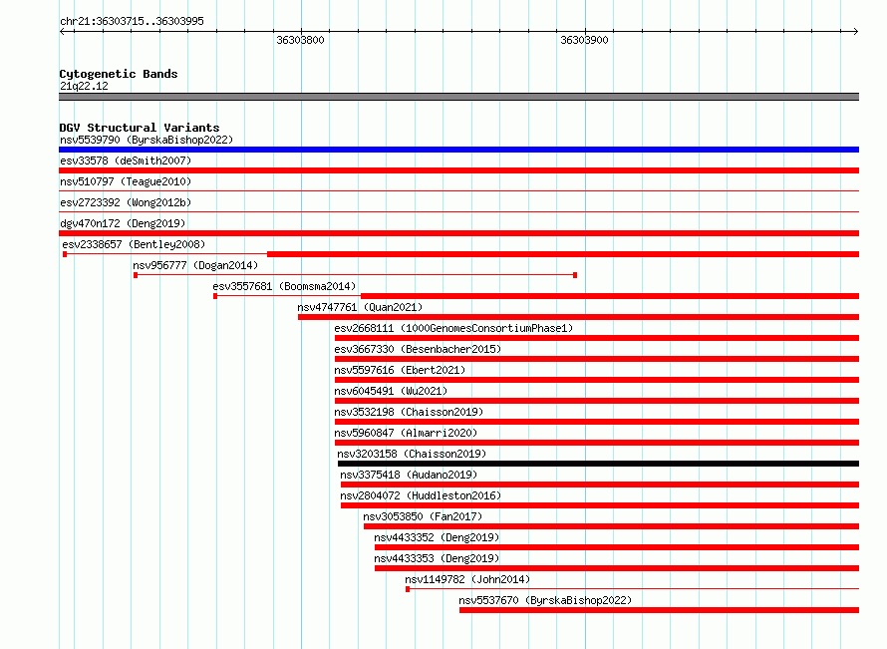Screen dimensions: 887x649
Task: Click the red nsv956777 Dogan2014 thin bar
Action: (x=355, y=275)
